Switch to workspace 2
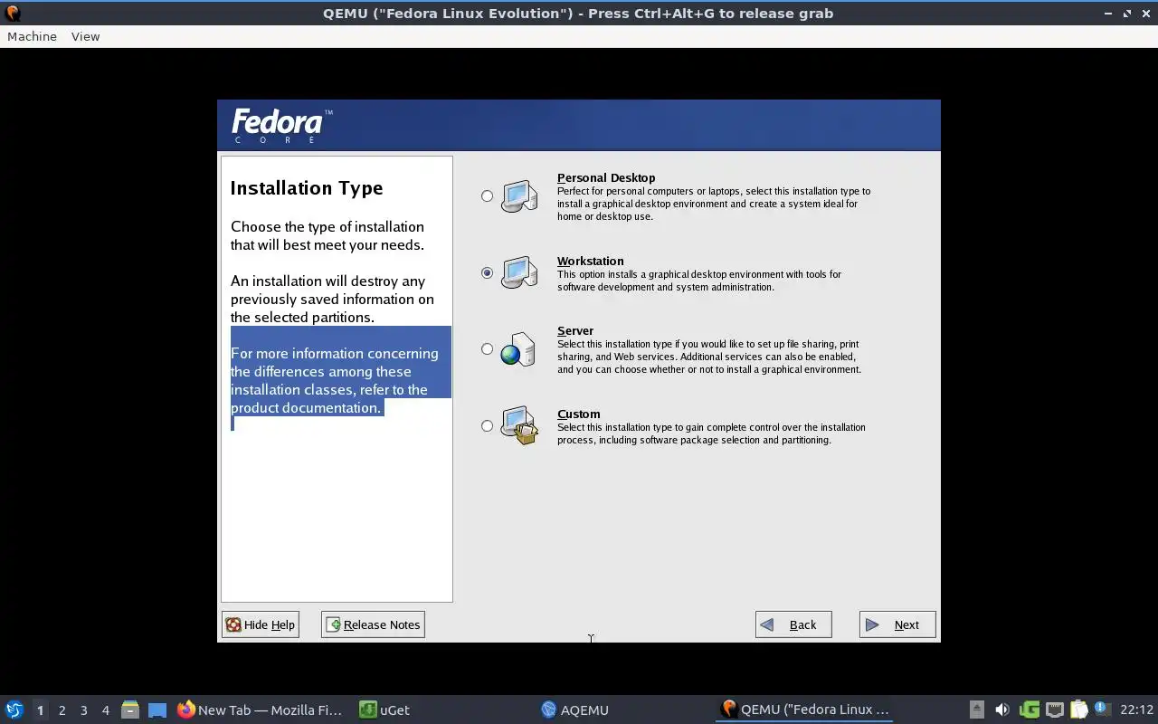1158x724 pixels. [62, 710]
